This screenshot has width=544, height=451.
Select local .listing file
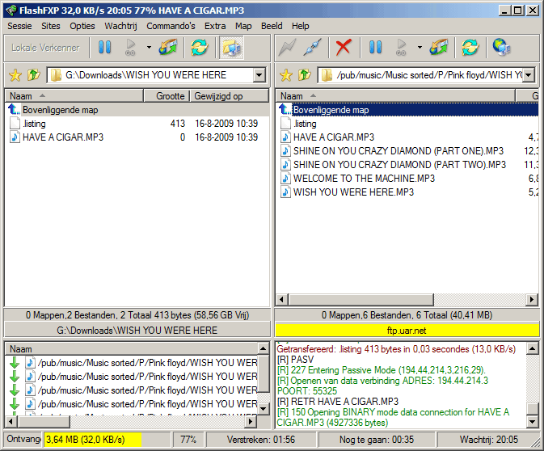(137, 124)
